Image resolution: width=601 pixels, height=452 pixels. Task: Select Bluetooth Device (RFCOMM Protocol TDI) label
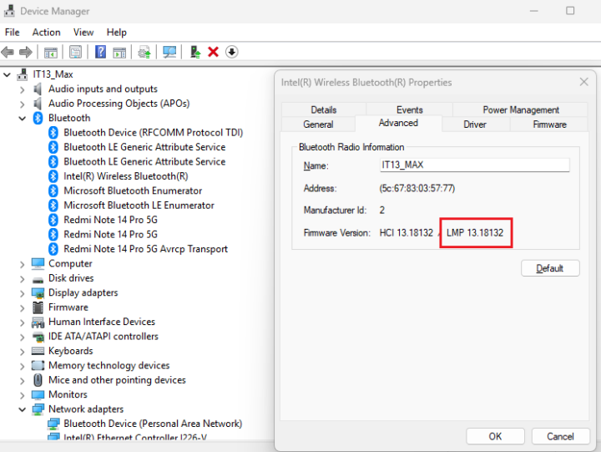point(154,133)
